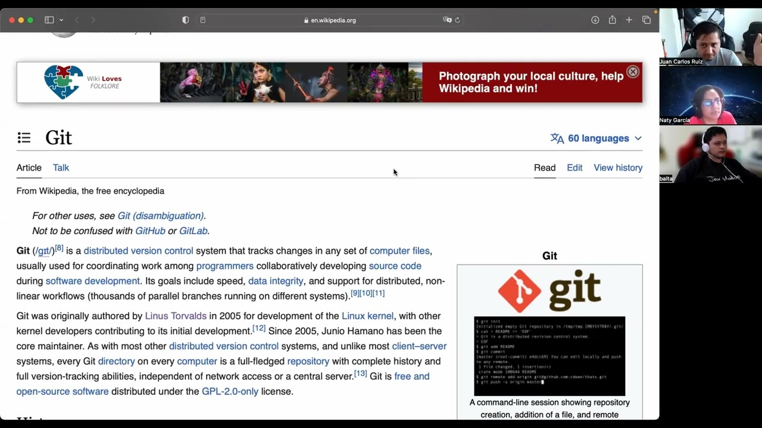The height and width of the screenshot is (428, 762).
Task: Open the 'client–server' link
Action: [x=419, y=346]
